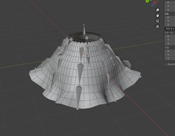Click the スケール Y value field
This screenshot has width=175, height=136.
coord(170,40)
